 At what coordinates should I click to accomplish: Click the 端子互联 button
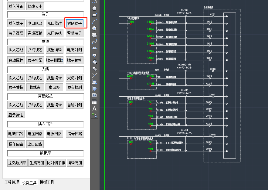tap(16, 33)
